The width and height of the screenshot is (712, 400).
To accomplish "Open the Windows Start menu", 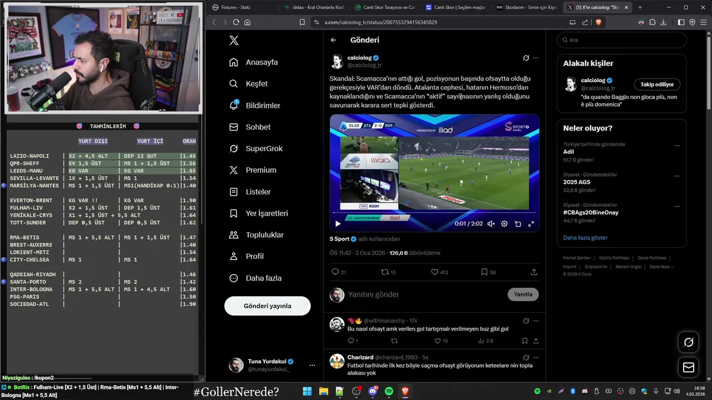I will coord(307,391).
